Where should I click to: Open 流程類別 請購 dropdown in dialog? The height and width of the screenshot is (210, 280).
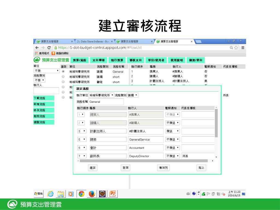pyautogui.click(x=133, y=95)
